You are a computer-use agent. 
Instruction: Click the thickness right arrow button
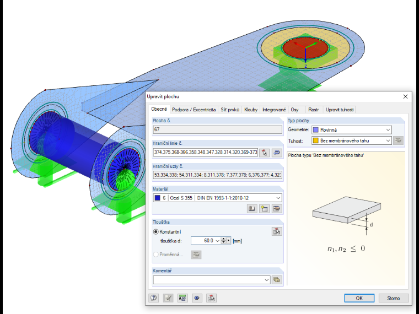(x=228, y=241)
